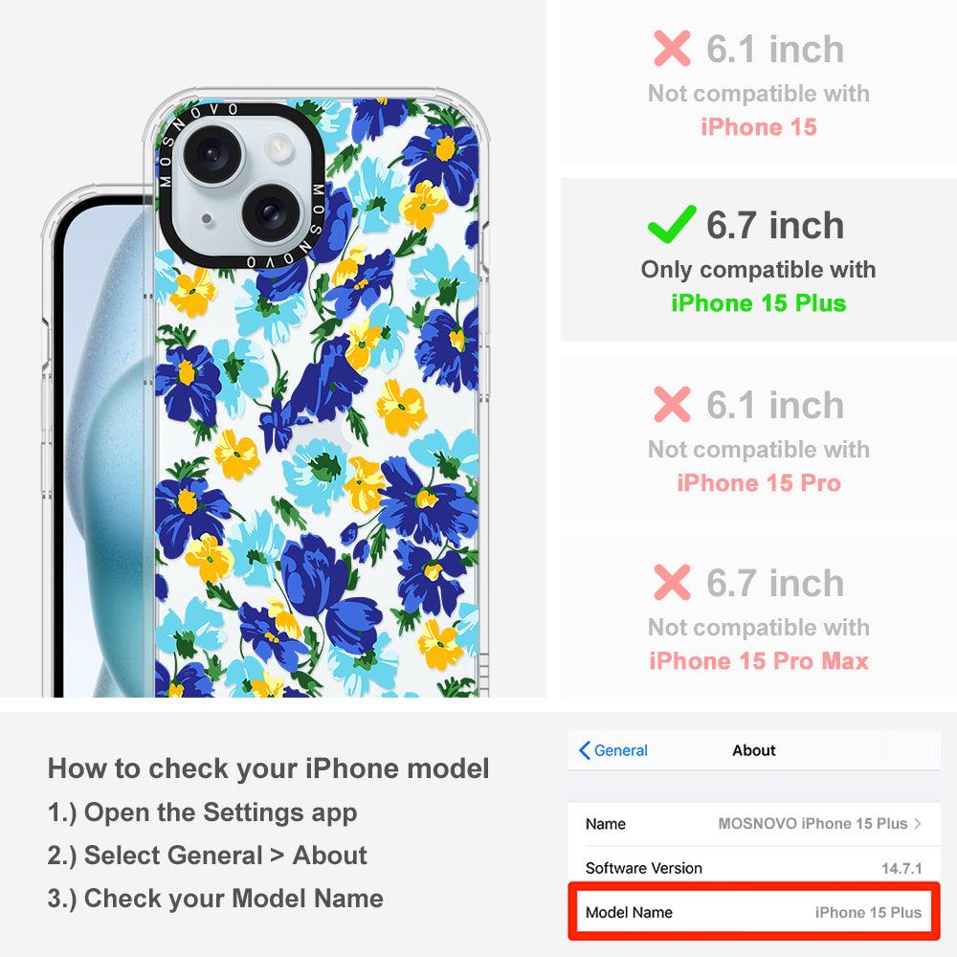Click the upper camera lens on phone case
Screen dimensions: 957x957
(x=213, y=153)
